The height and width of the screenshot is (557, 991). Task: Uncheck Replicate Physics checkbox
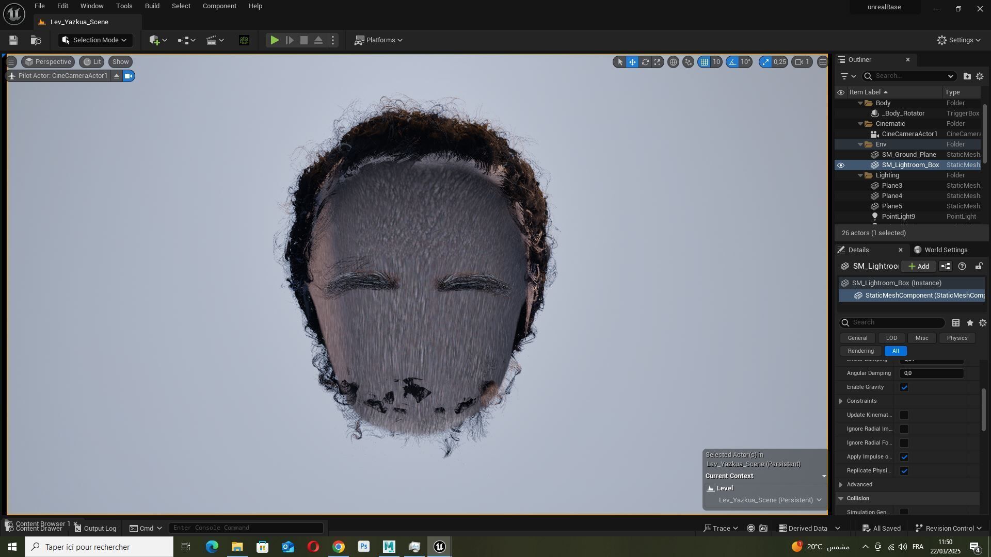tap(904, 471)
